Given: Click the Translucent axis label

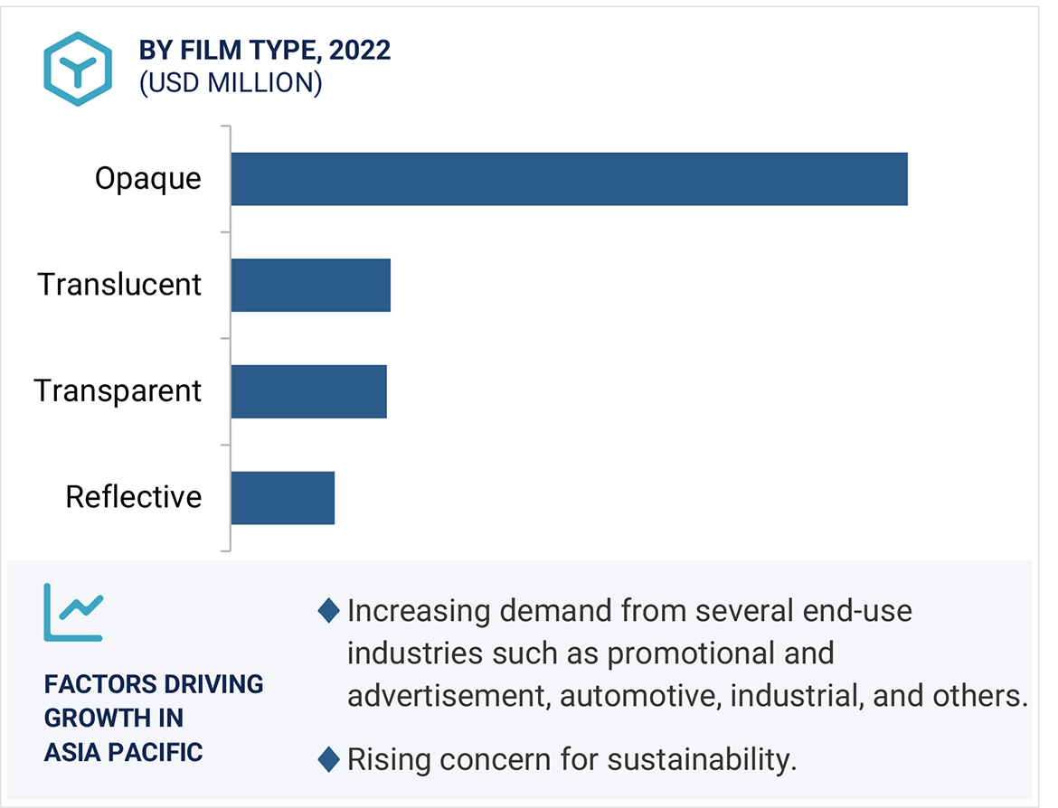Looking at the screenshot, I should click(x=119, y=286).
